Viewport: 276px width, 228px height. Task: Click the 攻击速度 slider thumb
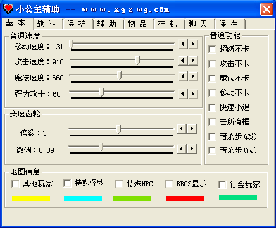coord(137,61)
